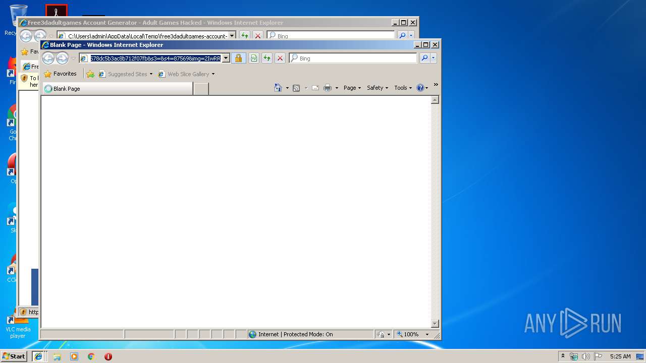Show hidden system tray icons
646x363 pixels.
click(563, 356)
